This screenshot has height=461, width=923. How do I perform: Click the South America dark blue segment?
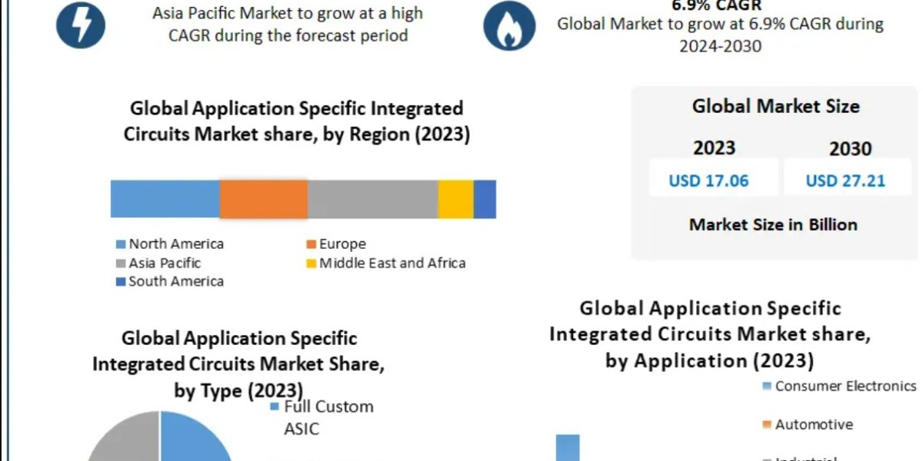pyautogui.click(x=485, y=199)
